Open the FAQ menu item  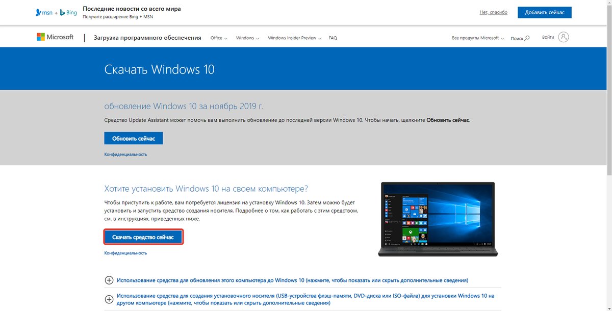coord(333,38)
